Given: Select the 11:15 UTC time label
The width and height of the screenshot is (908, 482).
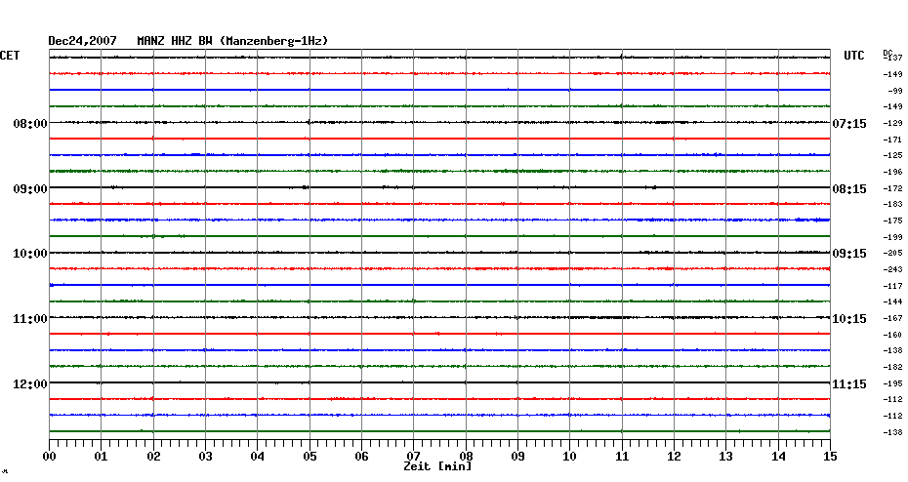Looking at the screenshot, I should [x=848, y=384].
